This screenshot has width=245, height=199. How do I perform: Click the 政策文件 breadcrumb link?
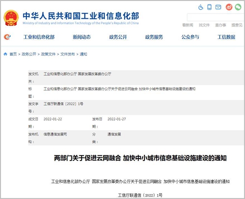point(48,54)
